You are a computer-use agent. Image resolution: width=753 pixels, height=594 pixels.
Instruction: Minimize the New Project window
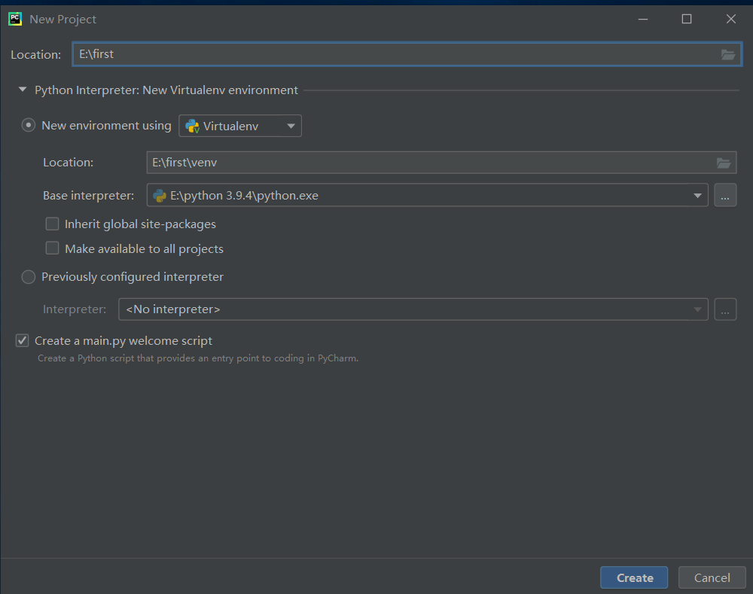click(643, 20)
